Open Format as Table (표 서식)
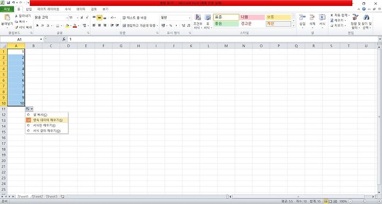 tap(207, 21)
